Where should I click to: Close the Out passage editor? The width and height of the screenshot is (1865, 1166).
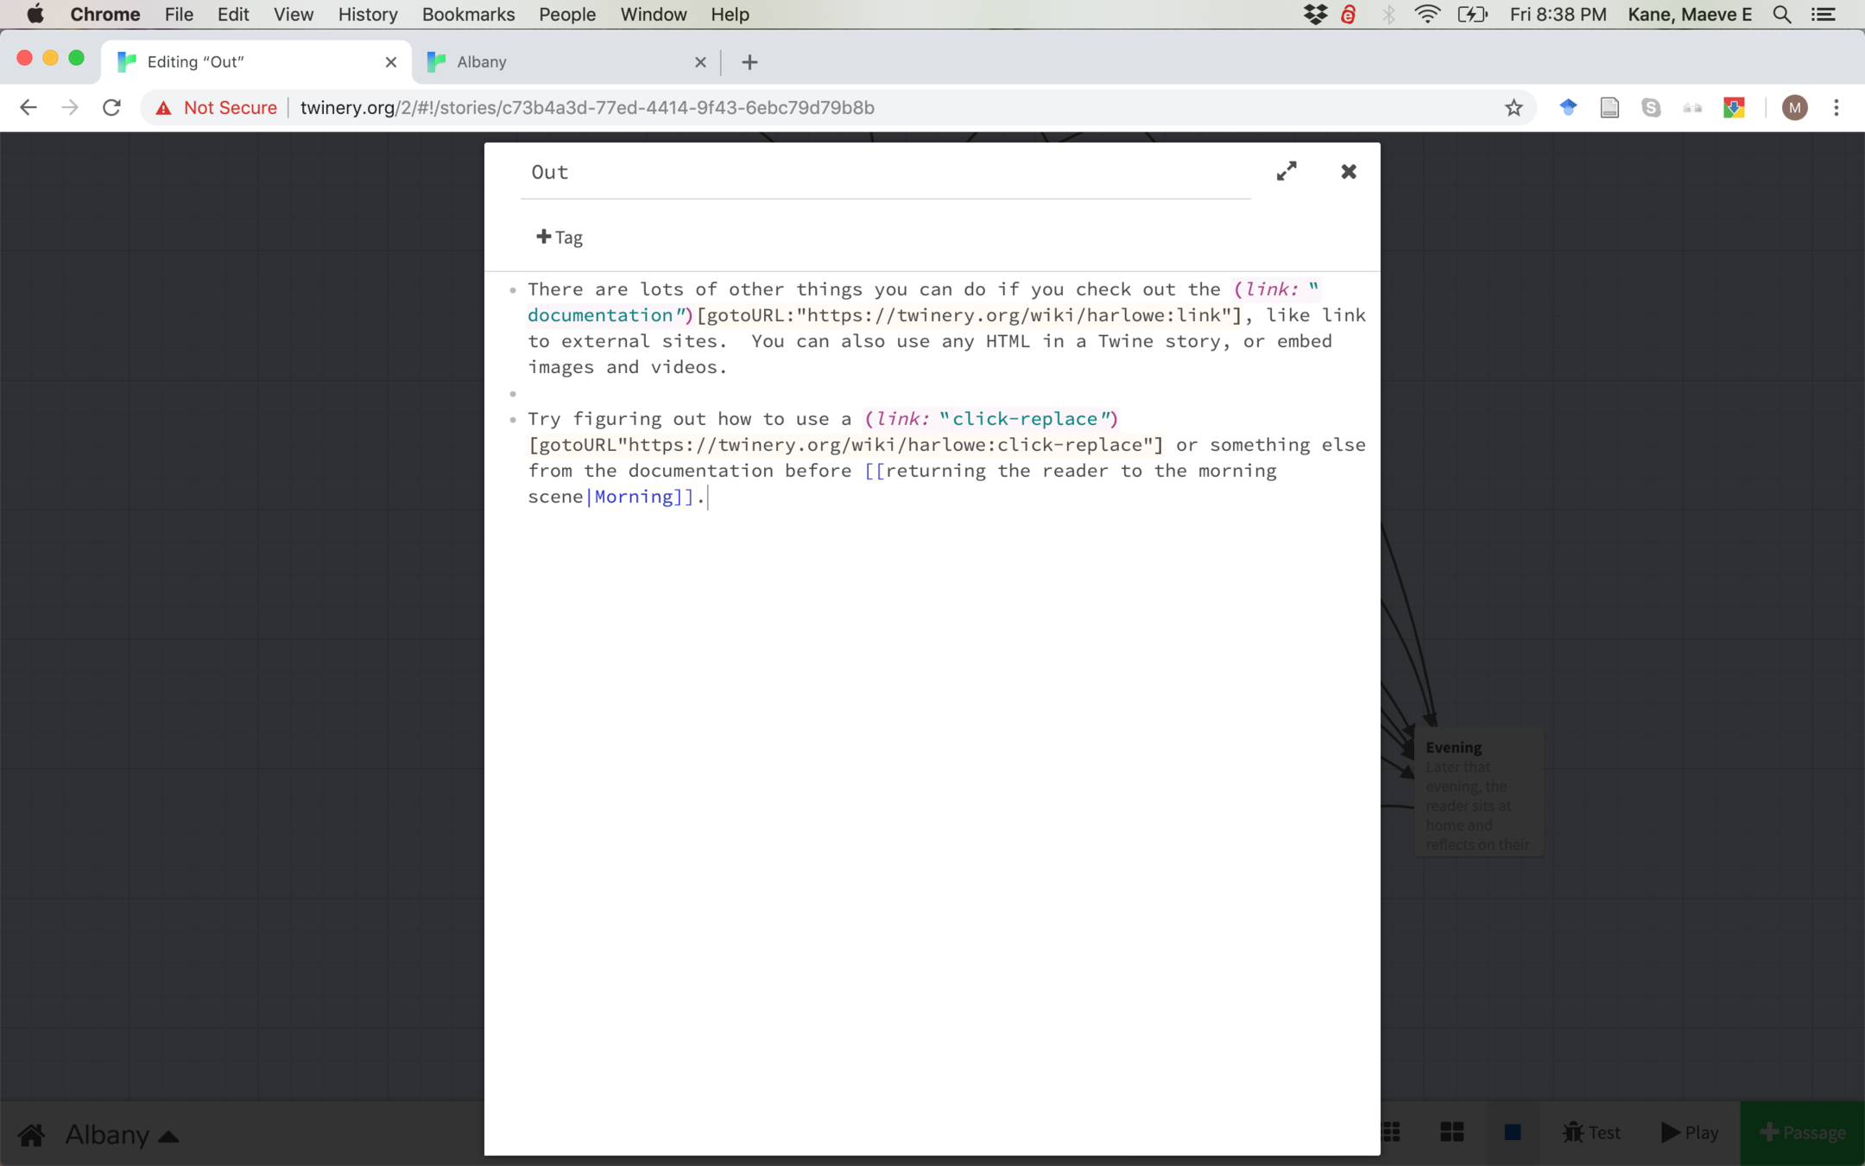[x=1349, y=171]
